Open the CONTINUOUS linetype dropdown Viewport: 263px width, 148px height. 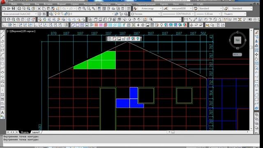coord(193,14)
